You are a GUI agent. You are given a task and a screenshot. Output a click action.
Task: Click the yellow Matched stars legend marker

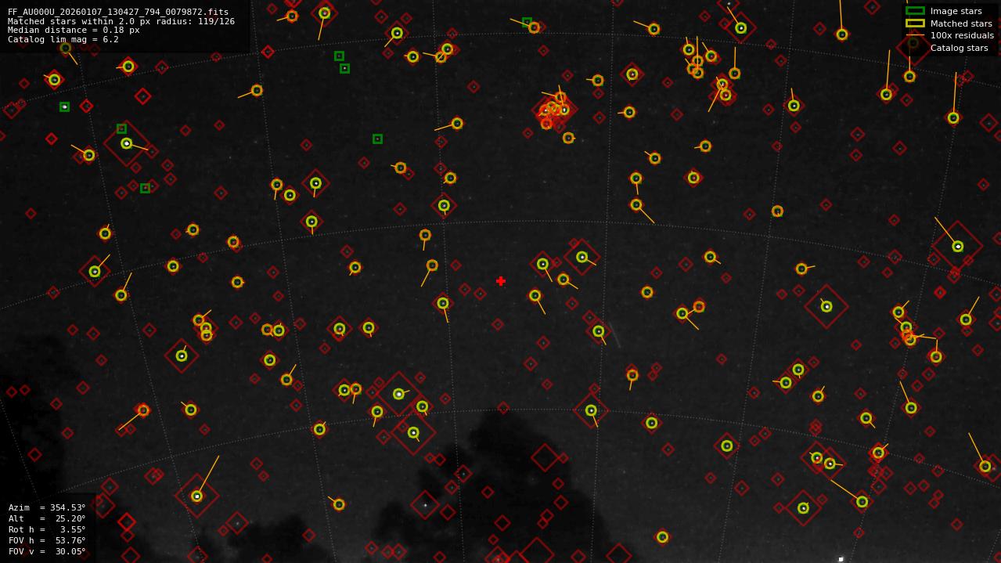[916, 23]
